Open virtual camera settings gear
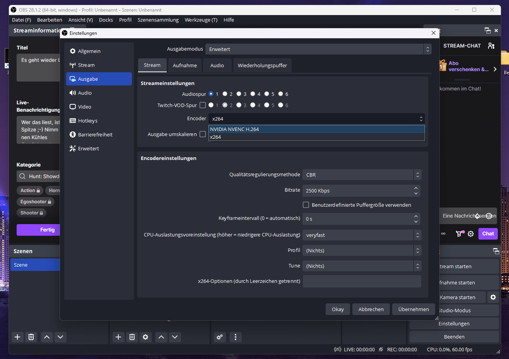 (493, 297)
